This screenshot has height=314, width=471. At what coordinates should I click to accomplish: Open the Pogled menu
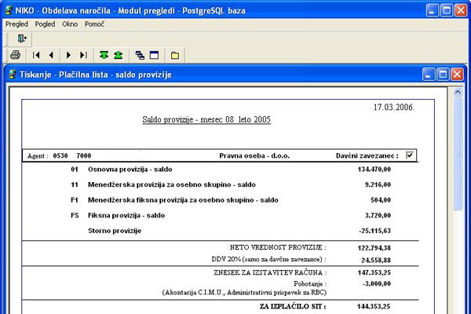coord(45,24)
